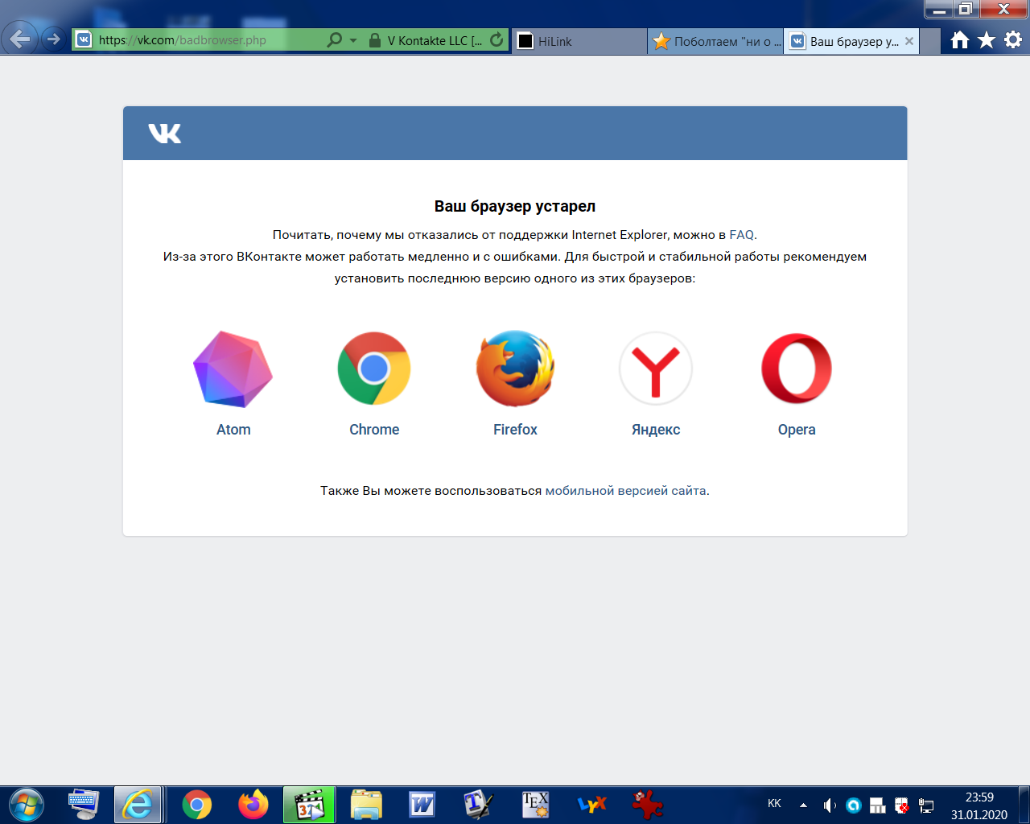Open a new blank tab button

930,41
